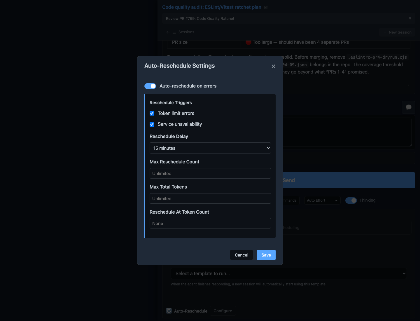Click the Reschedule Triggers heading
The image size is (420, 321).
(x=171, y=103)
